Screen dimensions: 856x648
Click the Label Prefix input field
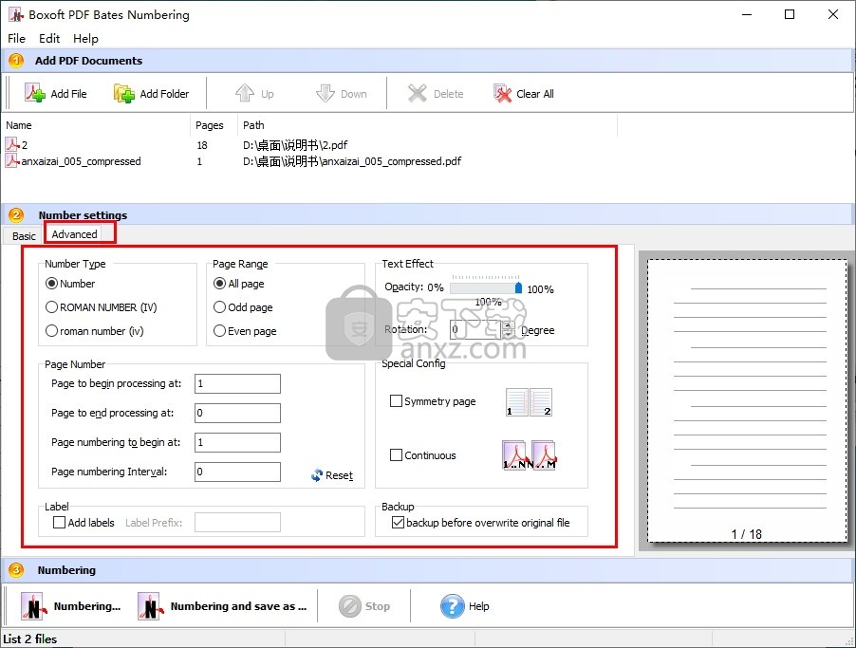(x=237, y=522)
